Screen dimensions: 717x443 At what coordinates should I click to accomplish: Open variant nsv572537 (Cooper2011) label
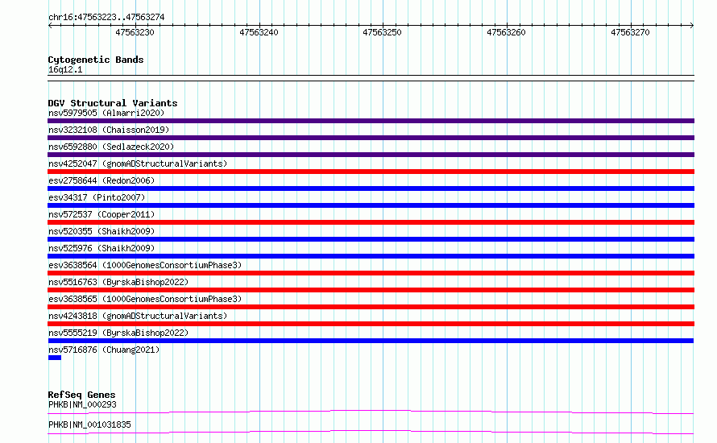click(x=102, y=214)
